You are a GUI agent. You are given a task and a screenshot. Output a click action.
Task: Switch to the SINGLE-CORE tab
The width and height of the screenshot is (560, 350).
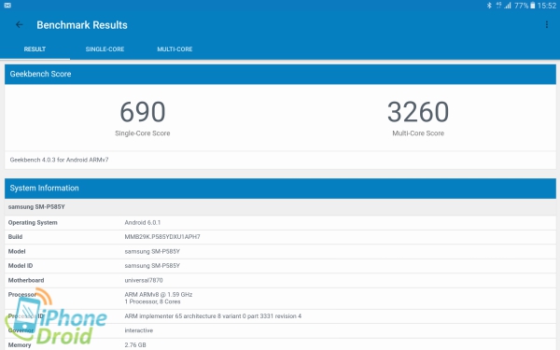click(105, 49)
